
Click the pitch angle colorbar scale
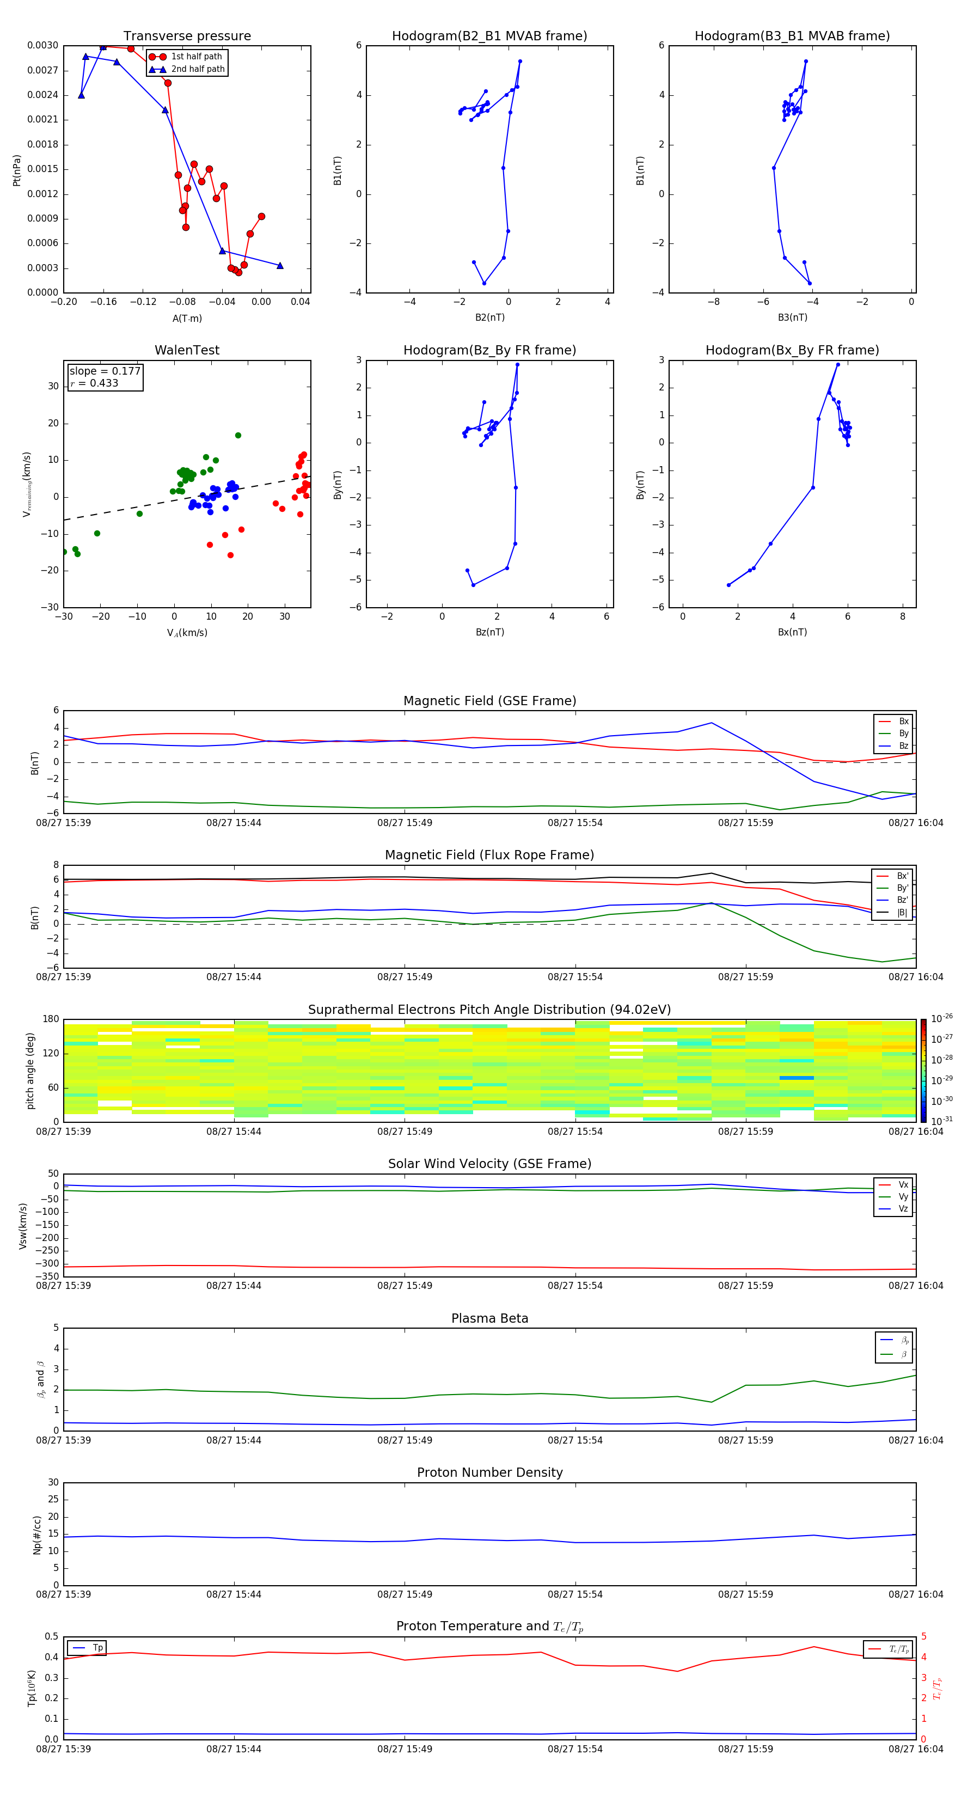(923, 1070)
